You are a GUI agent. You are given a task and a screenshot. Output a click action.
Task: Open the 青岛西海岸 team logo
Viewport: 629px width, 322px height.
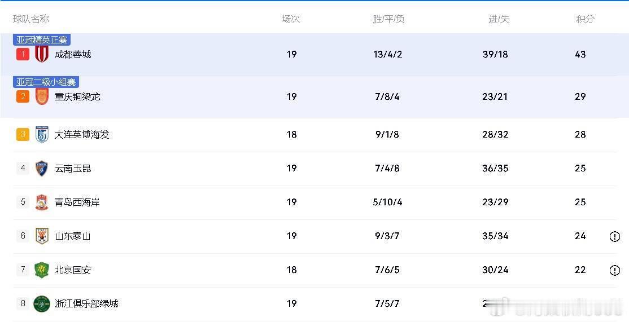point(42,202)
